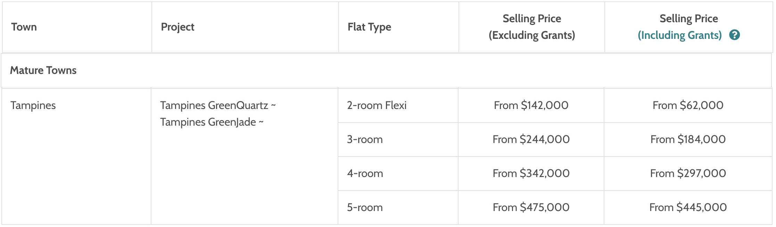Open the Including Grants link

(x=680, y=35)
